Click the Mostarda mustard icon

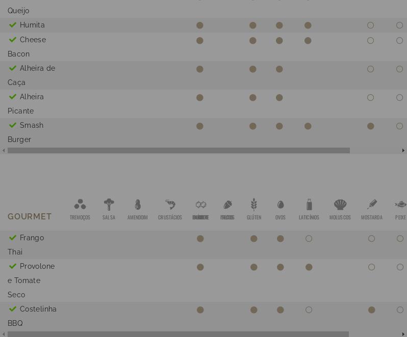coord(372,204)
